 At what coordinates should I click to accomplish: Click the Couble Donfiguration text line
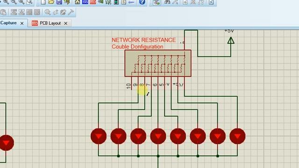(x=137, y=47)
